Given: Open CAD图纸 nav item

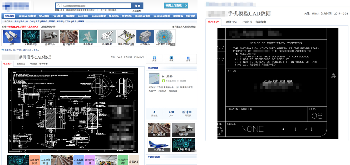Looking at the screenshot, I should 44,16.
